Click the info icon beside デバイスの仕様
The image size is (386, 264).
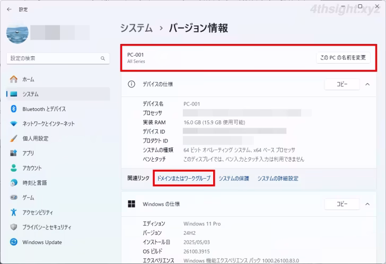(131, 84)
